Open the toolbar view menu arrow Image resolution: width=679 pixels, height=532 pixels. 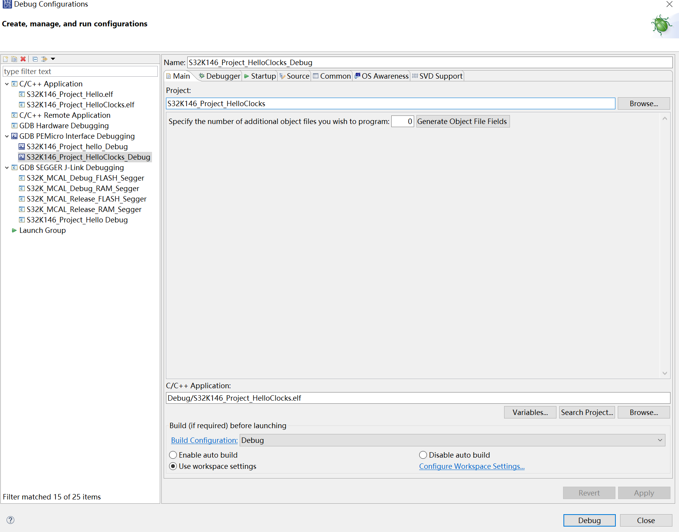tap(53, 59)
